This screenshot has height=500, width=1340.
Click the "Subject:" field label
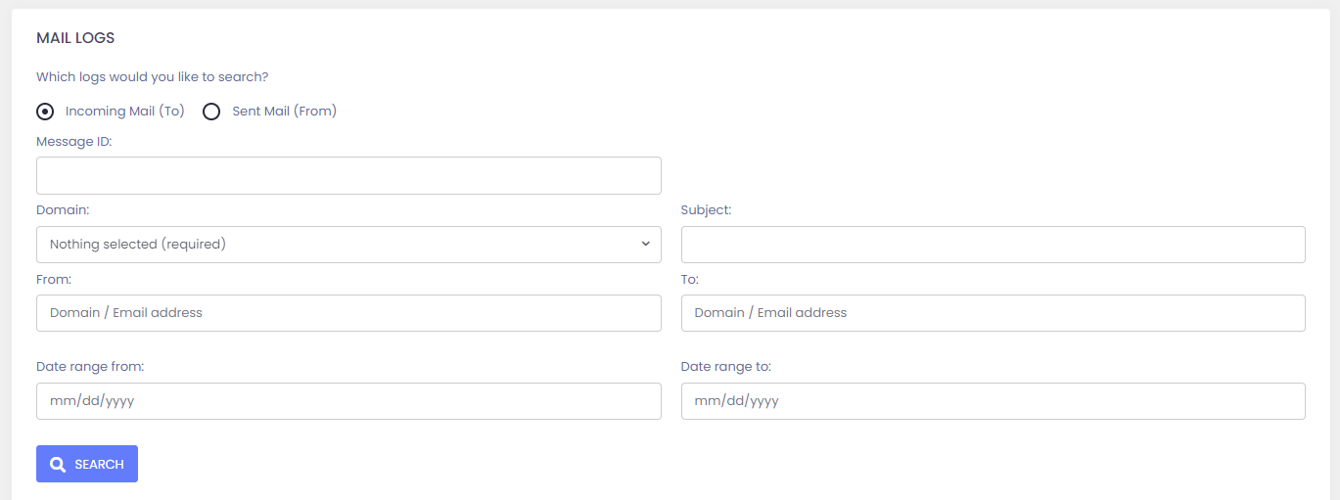pos(706,210)
